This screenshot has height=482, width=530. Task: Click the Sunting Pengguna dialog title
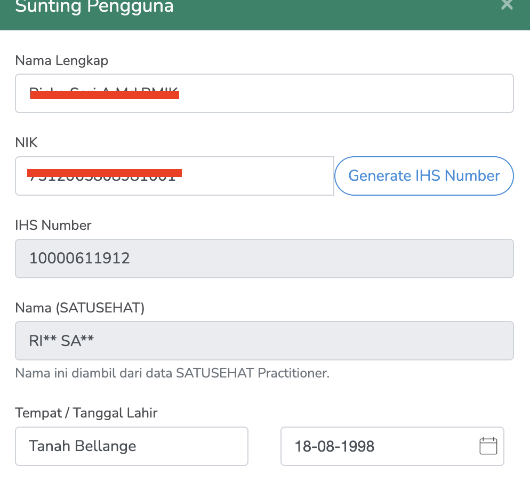[x=94, y=7]
